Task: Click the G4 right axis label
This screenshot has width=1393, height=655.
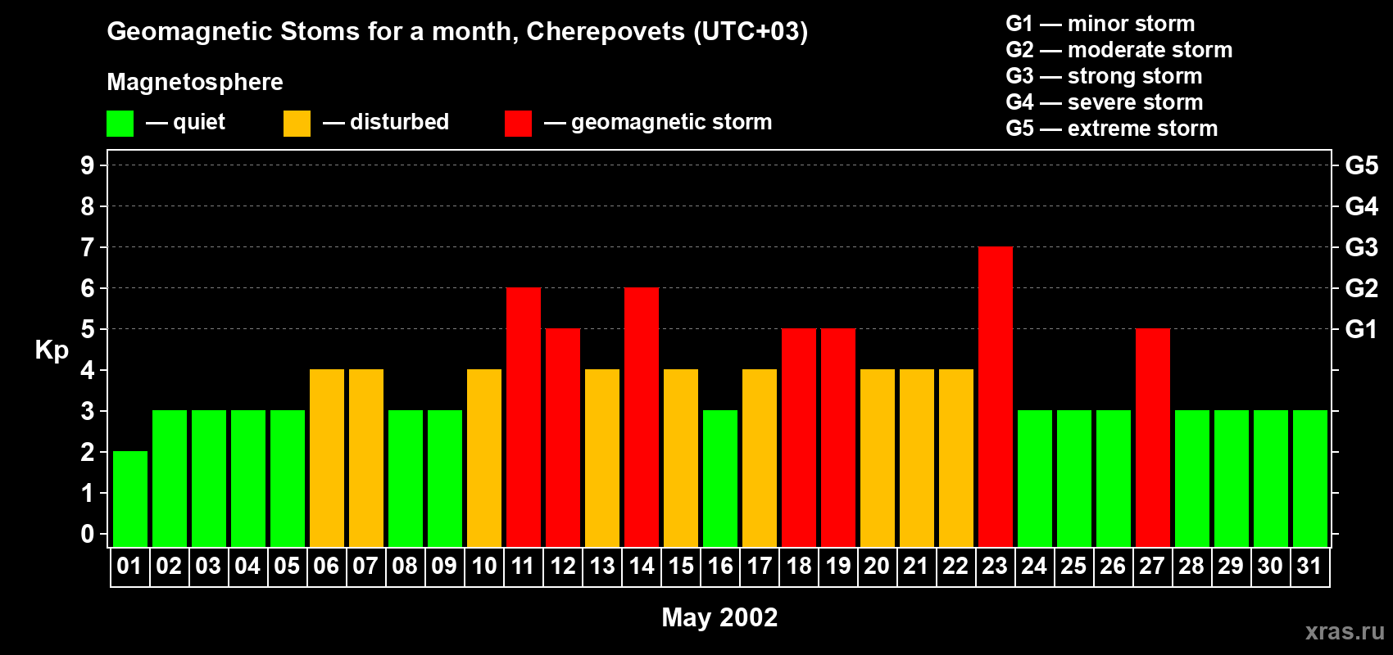Action: point(1362,206)
